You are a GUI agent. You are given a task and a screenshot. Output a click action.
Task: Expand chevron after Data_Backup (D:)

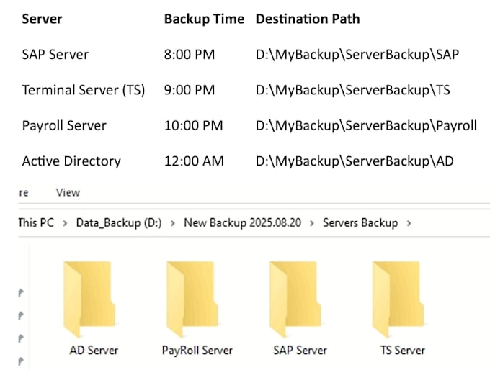pyautogui.click(x=172, y=223)
